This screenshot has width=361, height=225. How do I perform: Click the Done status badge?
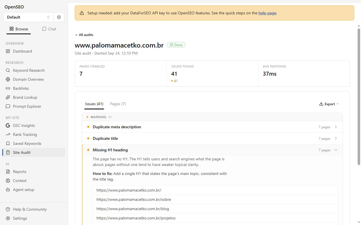click(176, 45)
